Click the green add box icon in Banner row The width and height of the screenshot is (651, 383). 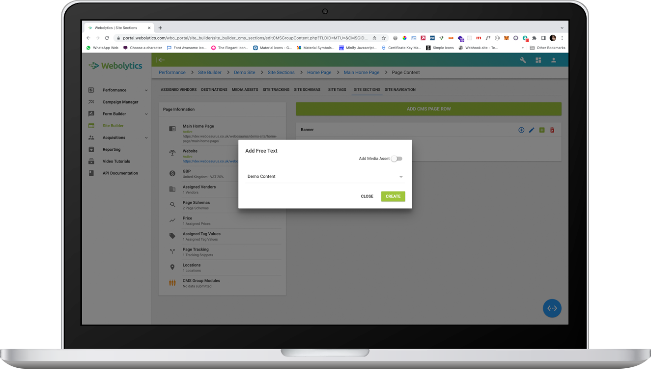tap(542, 130)
